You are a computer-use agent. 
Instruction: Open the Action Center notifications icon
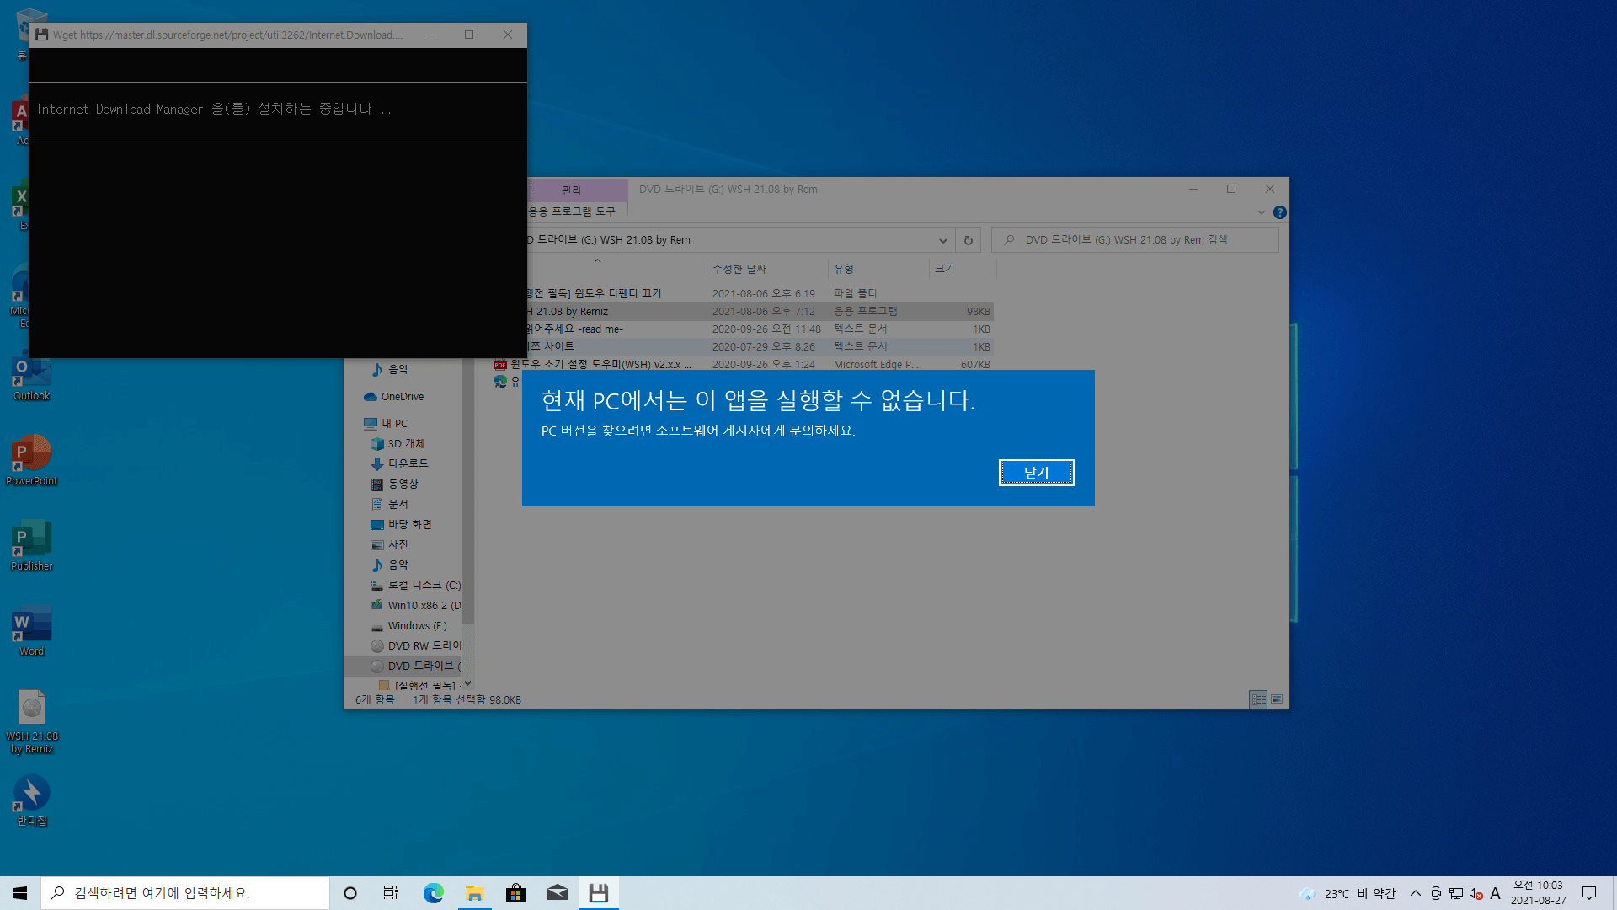(1589, 893)
